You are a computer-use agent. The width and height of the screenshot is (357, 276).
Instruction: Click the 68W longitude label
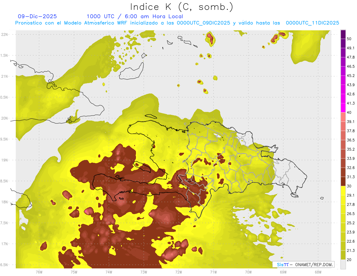[x=318, y=272]
